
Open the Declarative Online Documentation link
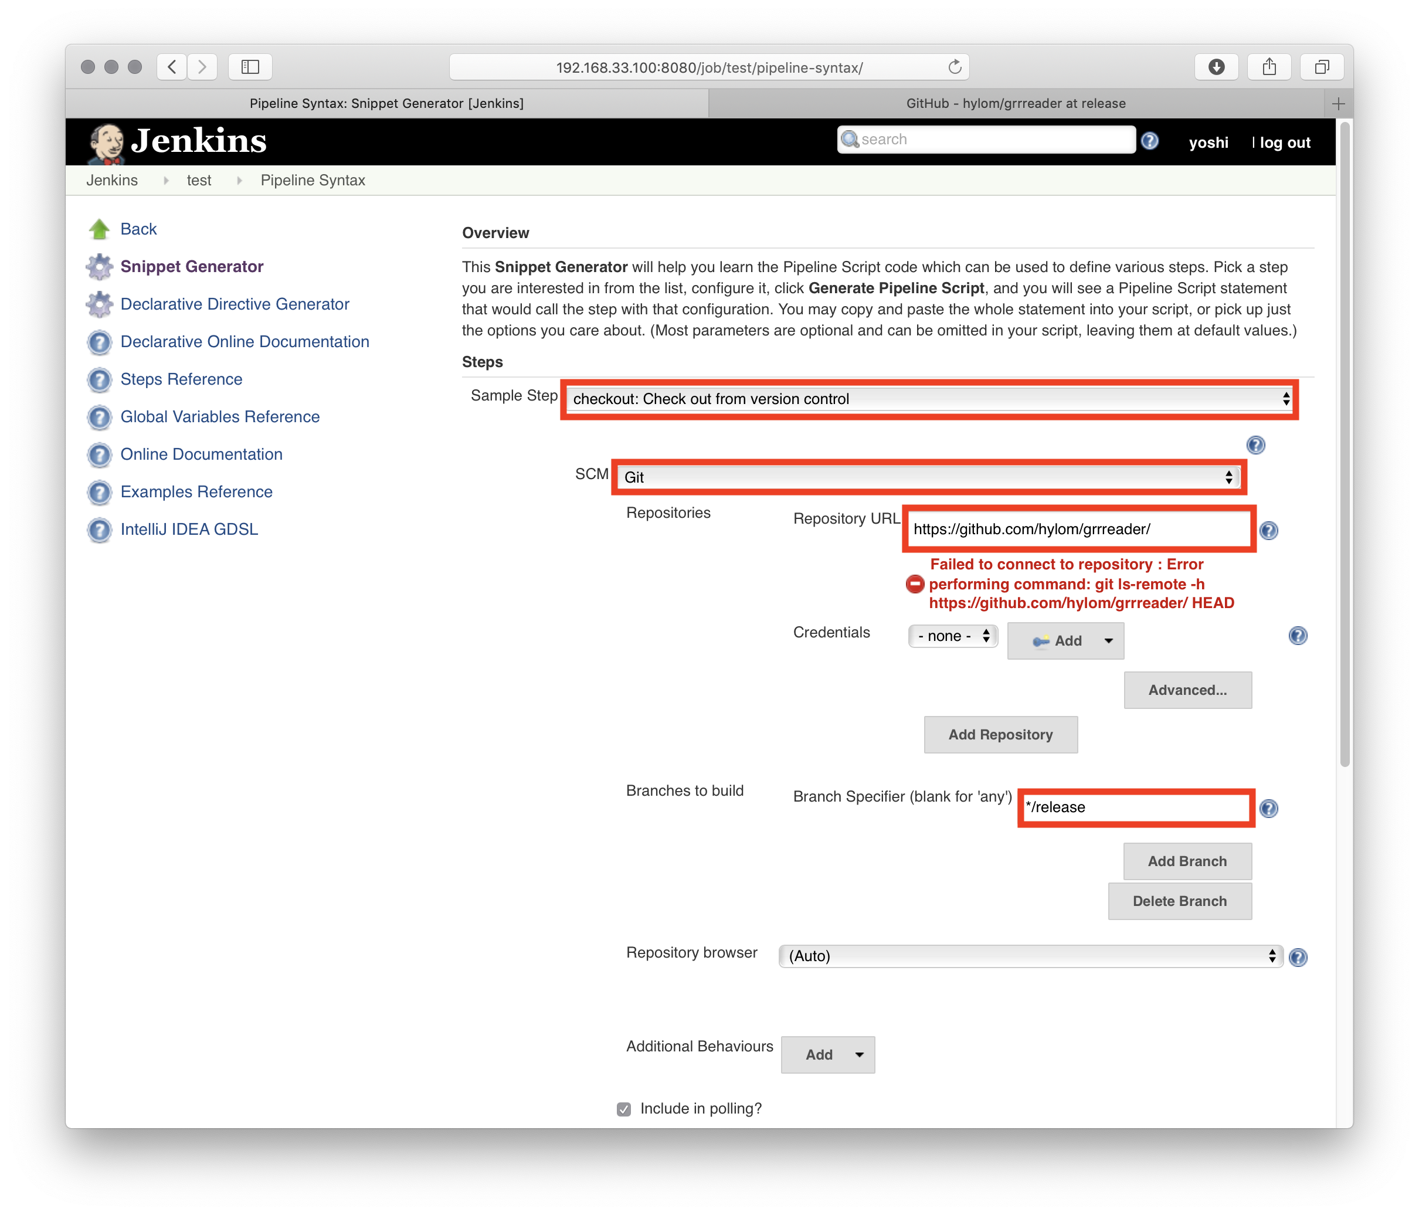245,342
